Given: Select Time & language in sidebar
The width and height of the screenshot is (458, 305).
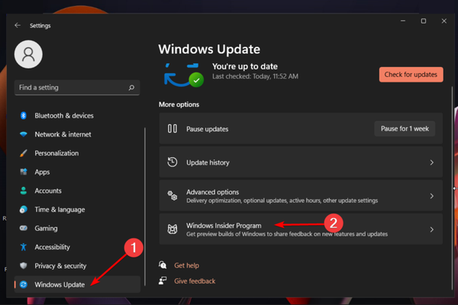Looking at the screenshot, I should pyautogui.click(x=60, y=210).
